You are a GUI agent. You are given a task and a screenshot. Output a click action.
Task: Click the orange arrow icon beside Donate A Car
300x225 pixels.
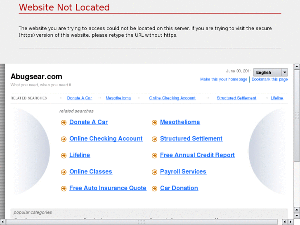(64, 122)
